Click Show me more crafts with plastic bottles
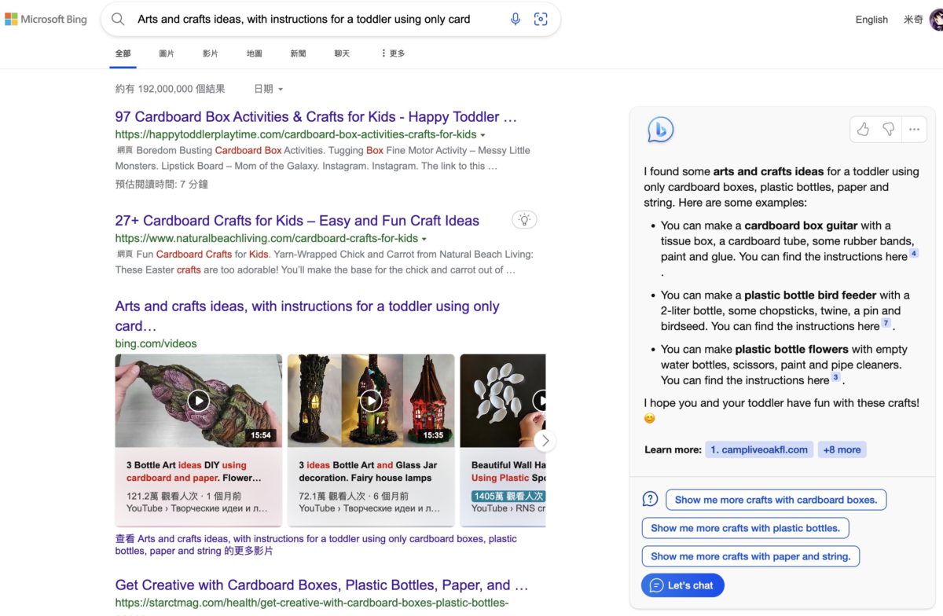The image size is (943, 616). [745, 528]
